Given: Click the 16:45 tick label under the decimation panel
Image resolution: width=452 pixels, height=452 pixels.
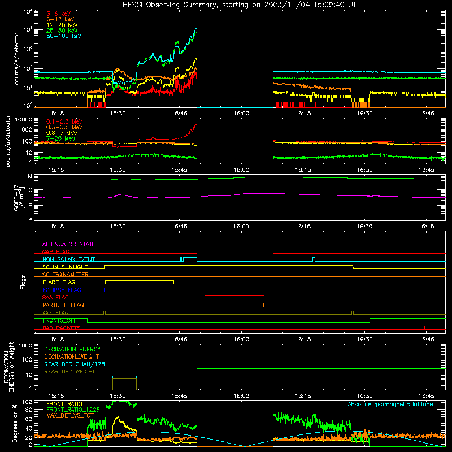Looking at the screenshot, I should (x=427, y=396).
